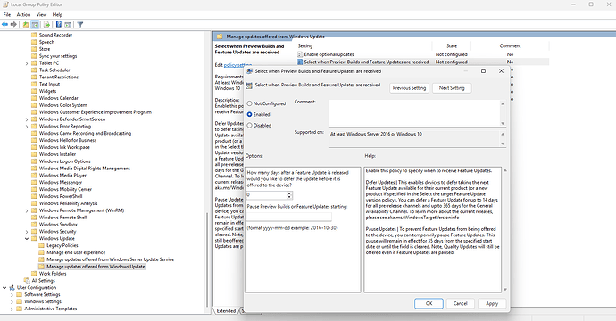616x321 pixels.
Task: Click the blue Help toolbar icon
Action: click(59, 24)
